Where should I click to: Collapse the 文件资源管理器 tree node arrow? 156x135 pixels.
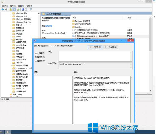(x=11, y=65)
